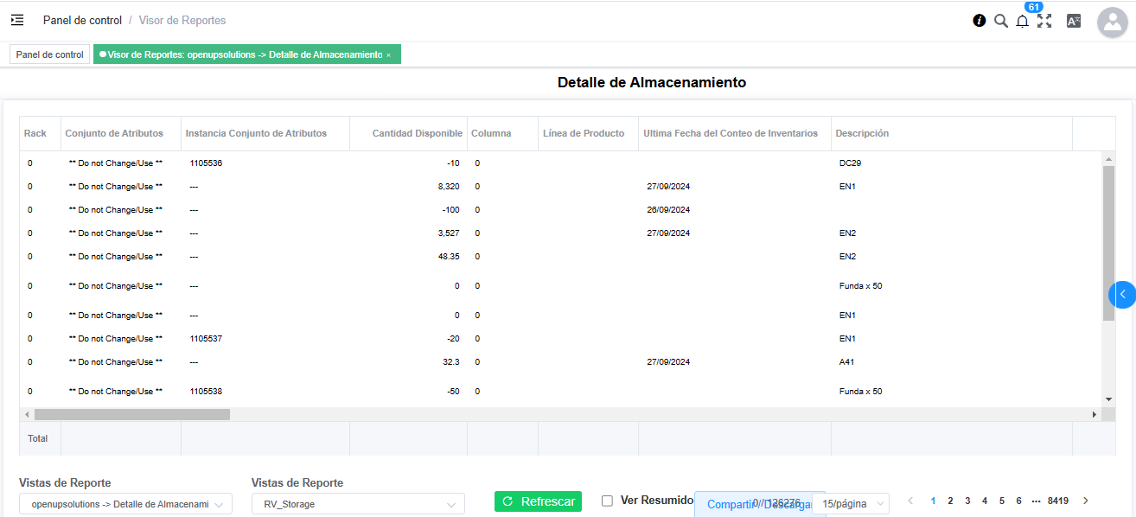This screenshot has width=1136, height=517.
Task: Open the user profile avatar
Action: [x=1112, y=22]
